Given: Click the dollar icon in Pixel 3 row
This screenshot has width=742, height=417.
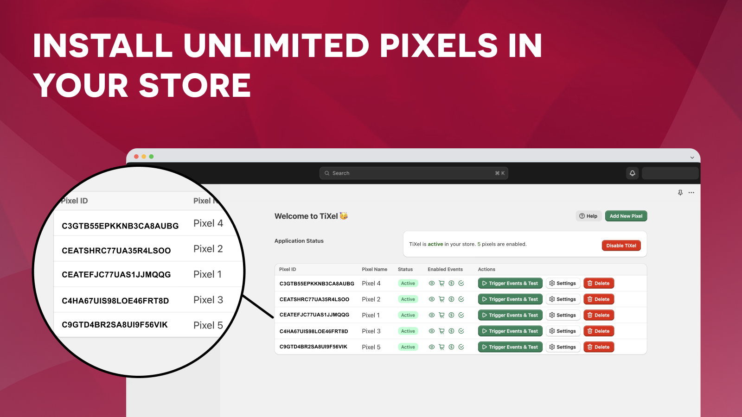Looking at the screenshot, I should (x=451, y=331).
